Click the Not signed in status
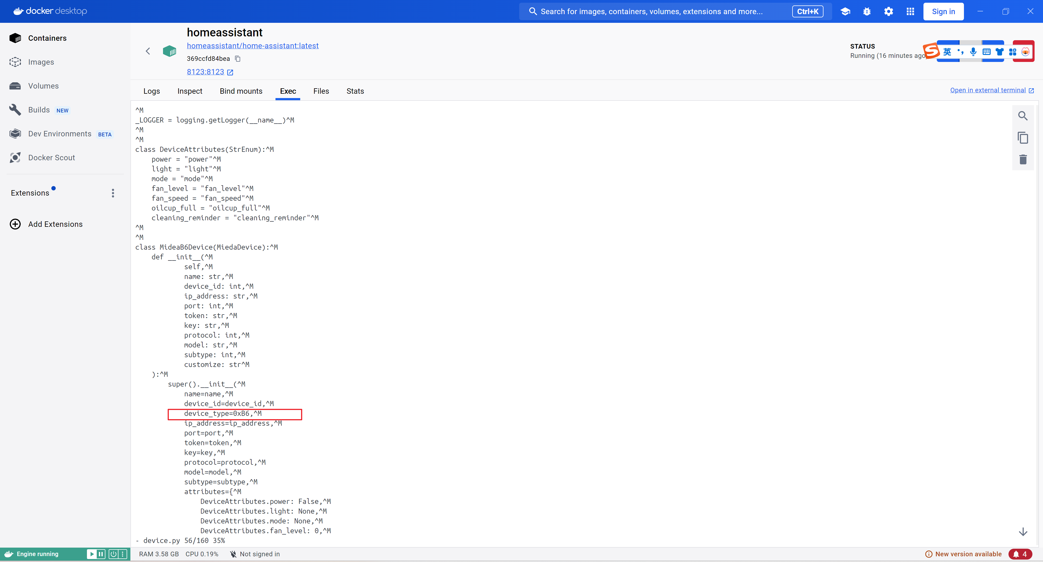1043x562 pixels. click(x=255, y=554)
